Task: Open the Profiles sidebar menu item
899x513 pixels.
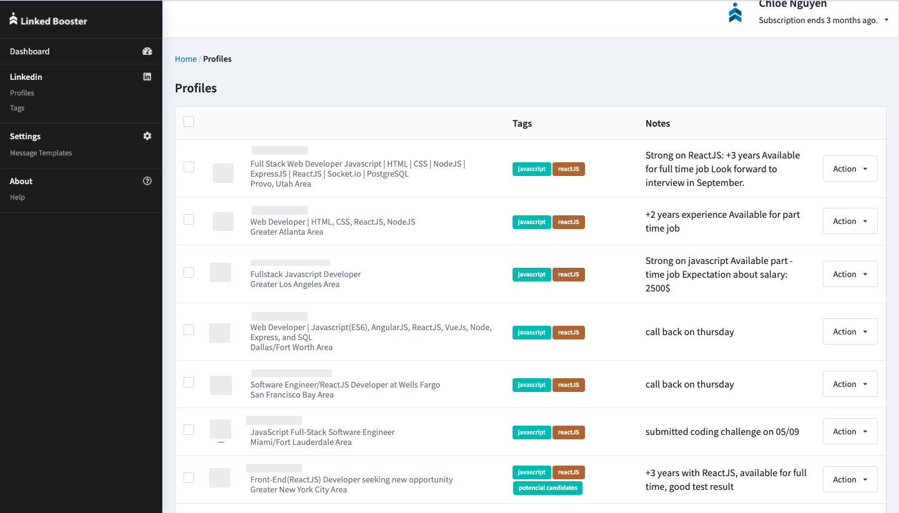Action: click(x=22, y=93)
